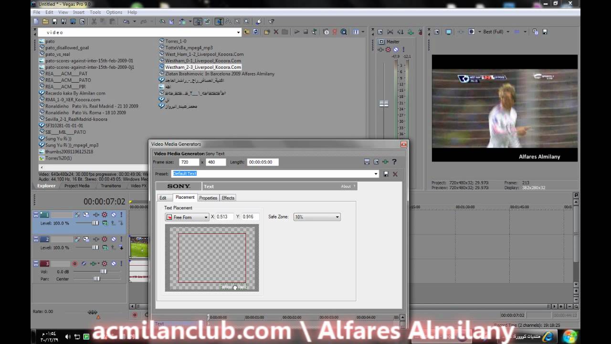
Task: Open the Explorer Views icon
Action: tap(356, 32)
